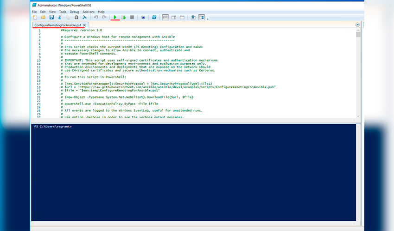Show script pane on right layout
The width and height of the screenshot is (394, 231).
tap(174, 17)
